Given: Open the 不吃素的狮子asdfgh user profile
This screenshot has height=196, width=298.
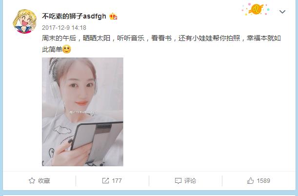Looking at the screenshot, I should 74,17.
